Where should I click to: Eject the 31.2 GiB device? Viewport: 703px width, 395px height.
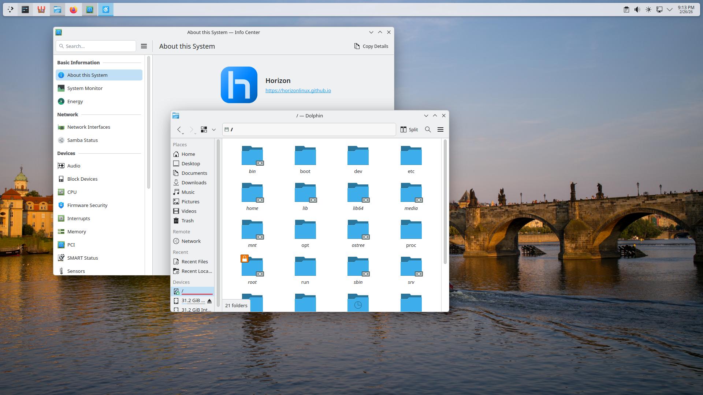209,301
